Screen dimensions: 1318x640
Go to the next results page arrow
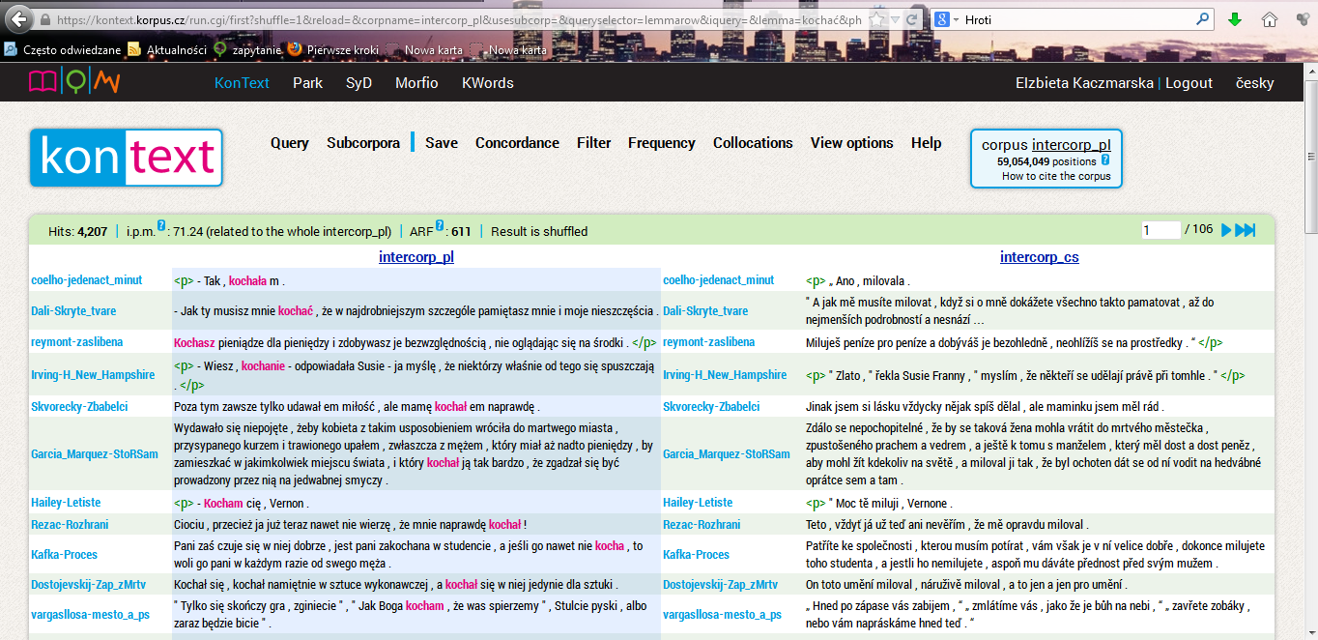click(1227, 230)
